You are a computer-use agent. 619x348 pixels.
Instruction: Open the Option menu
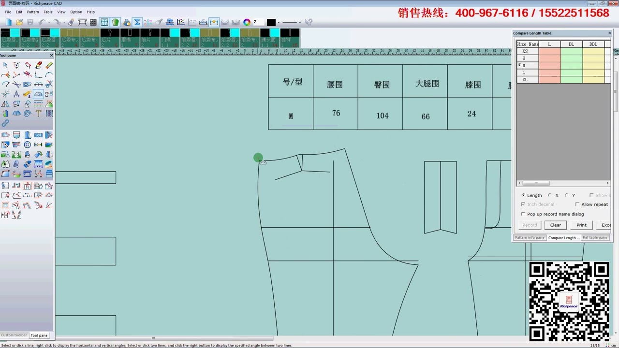coord(76,12)
